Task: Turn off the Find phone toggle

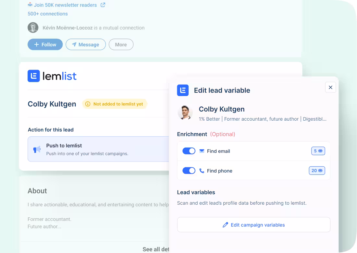Action: pyautogui.click(x=189, y=171)
